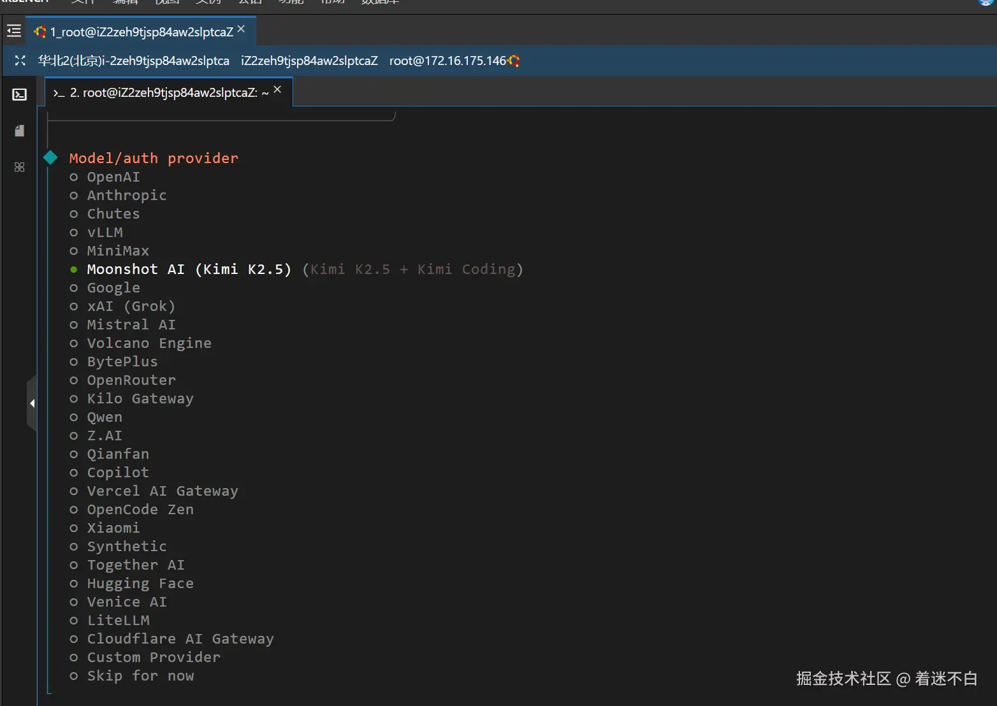Open the grid apps sidebar icon

click(x=20, y=167)
